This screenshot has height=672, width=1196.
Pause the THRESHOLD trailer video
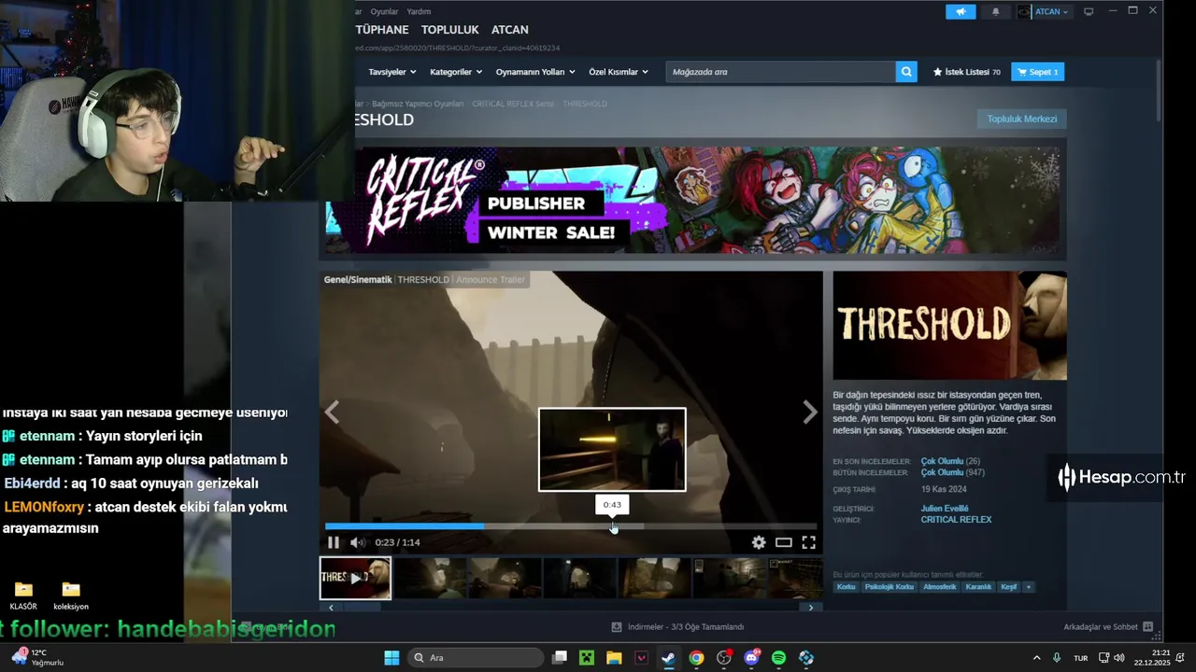(334, 542)
